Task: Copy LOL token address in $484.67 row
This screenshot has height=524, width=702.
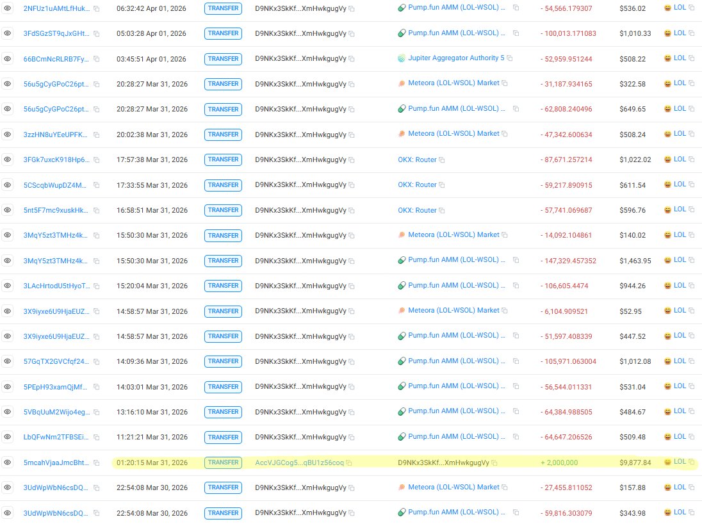Action: [x=691, y=411]
